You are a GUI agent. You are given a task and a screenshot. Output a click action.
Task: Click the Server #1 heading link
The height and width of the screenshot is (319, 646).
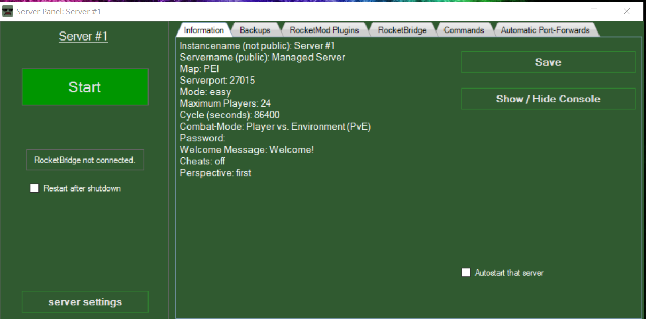point(83,36)
